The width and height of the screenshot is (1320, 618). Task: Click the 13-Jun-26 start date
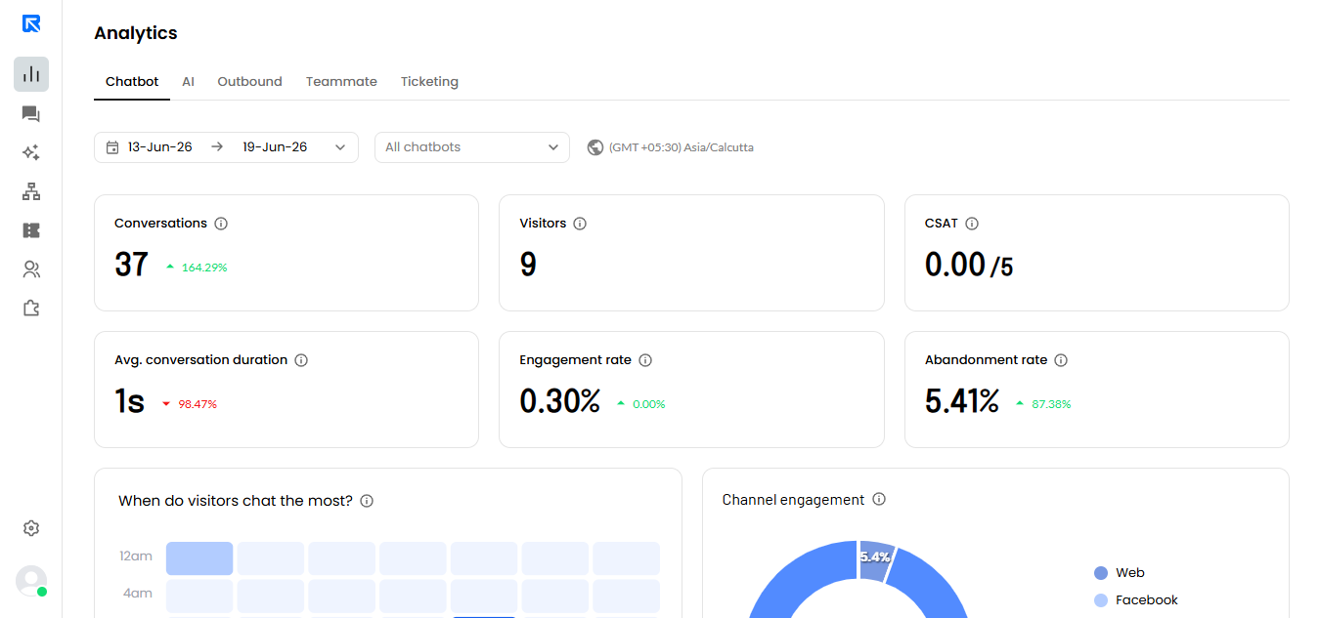[160, 147]
